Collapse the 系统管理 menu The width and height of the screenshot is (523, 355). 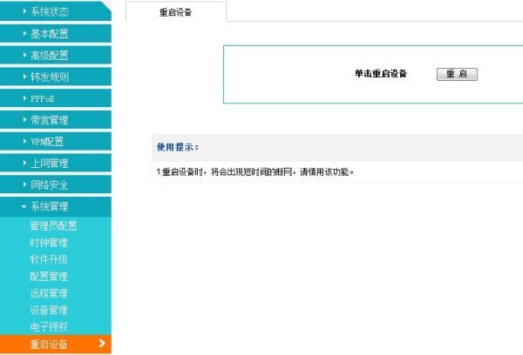[56, 206]
